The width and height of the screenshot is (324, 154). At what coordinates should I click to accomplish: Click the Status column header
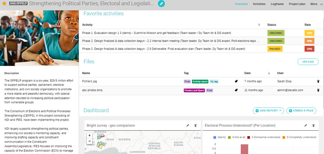[271, 25]
